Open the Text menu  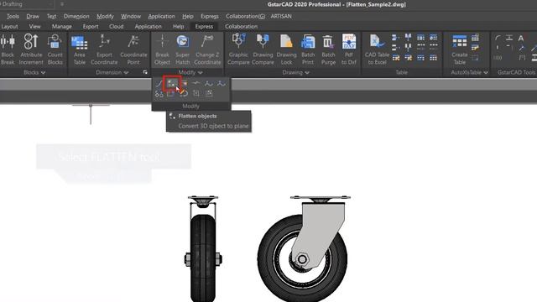pos(51,16)
